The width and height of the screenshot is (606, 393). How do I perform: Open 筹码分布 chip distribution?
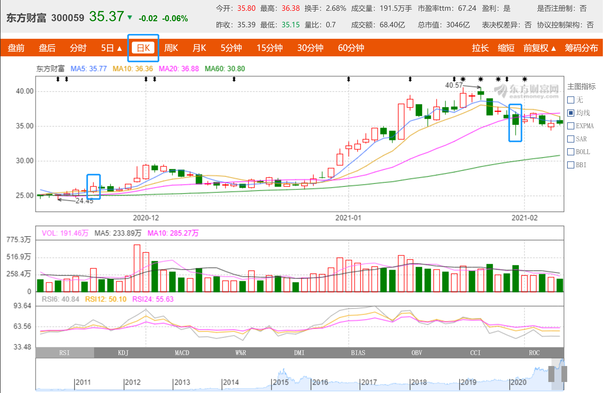point(581,48)
